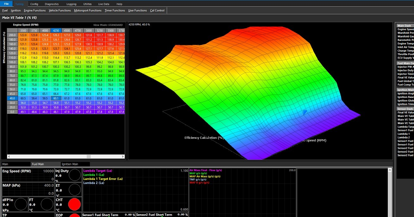Select the MAP (kPa) gauge
This screenshot has height=217, width=414.
pyautogui.click(x=28, y=189)
